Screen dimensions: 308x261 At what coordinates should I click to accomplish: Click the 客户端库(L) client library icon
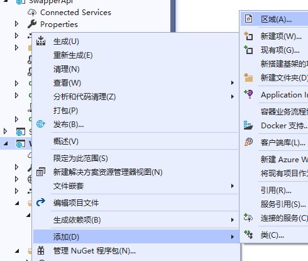tap(249, 142)
